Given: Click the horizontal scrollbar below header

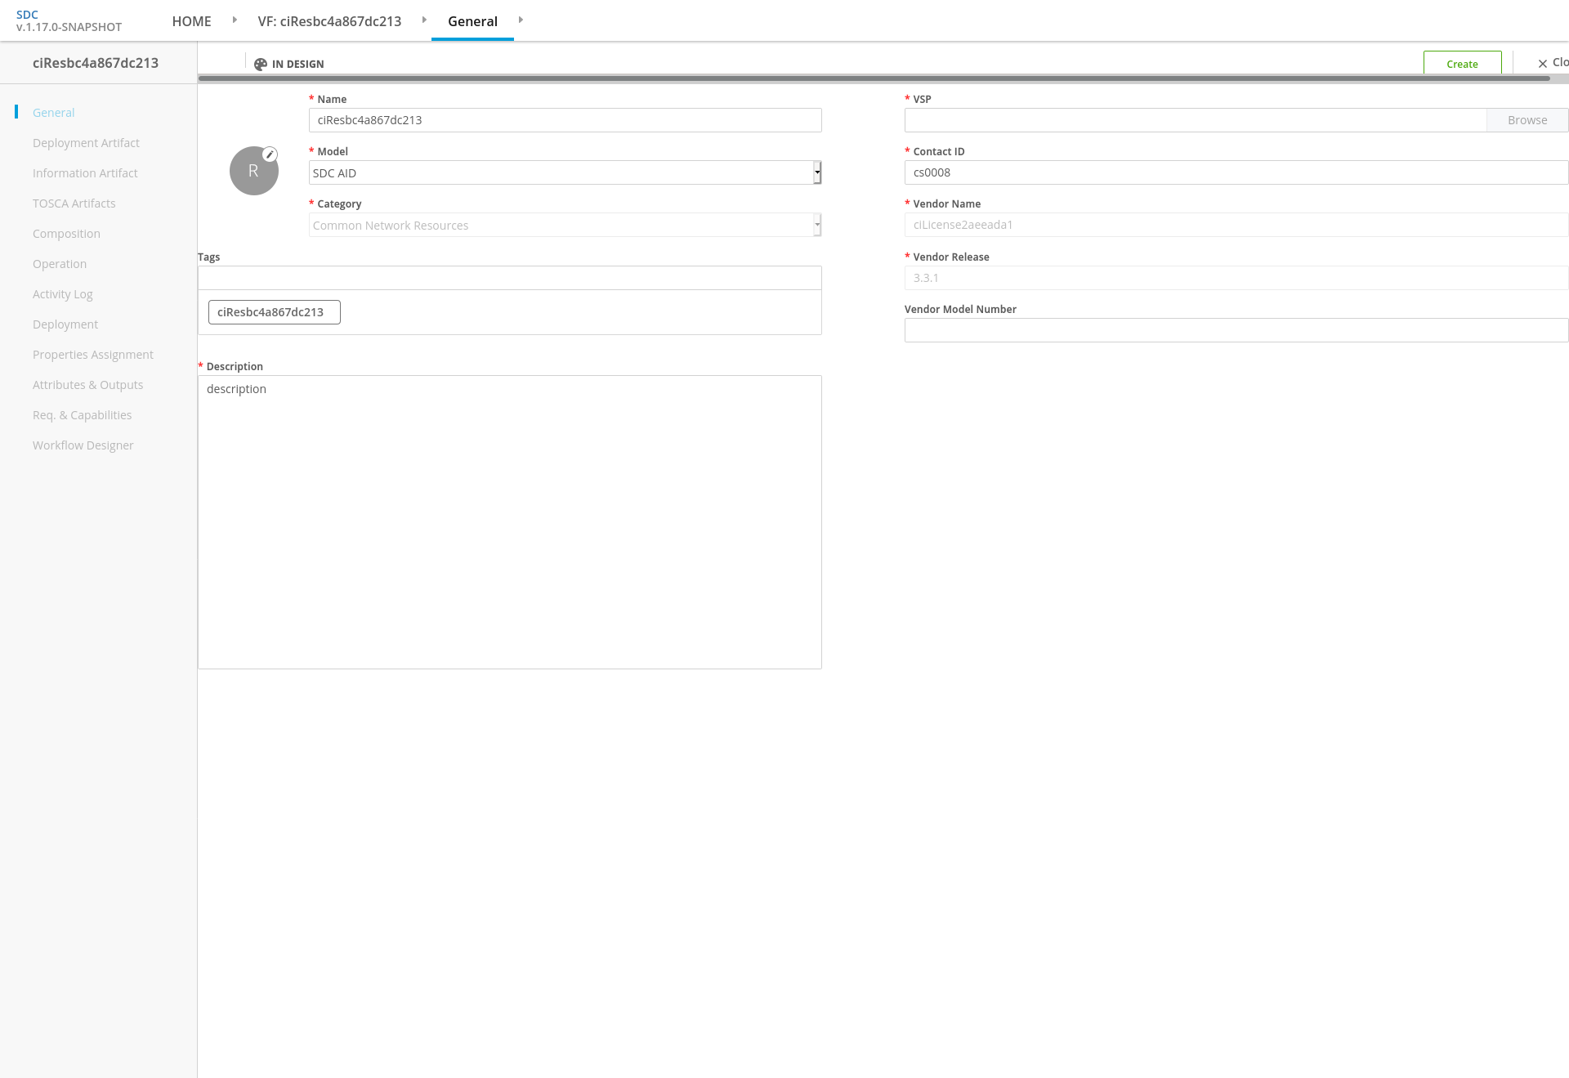Looking at the screenshot, I should pyautogui.click(x=874, y=78).
